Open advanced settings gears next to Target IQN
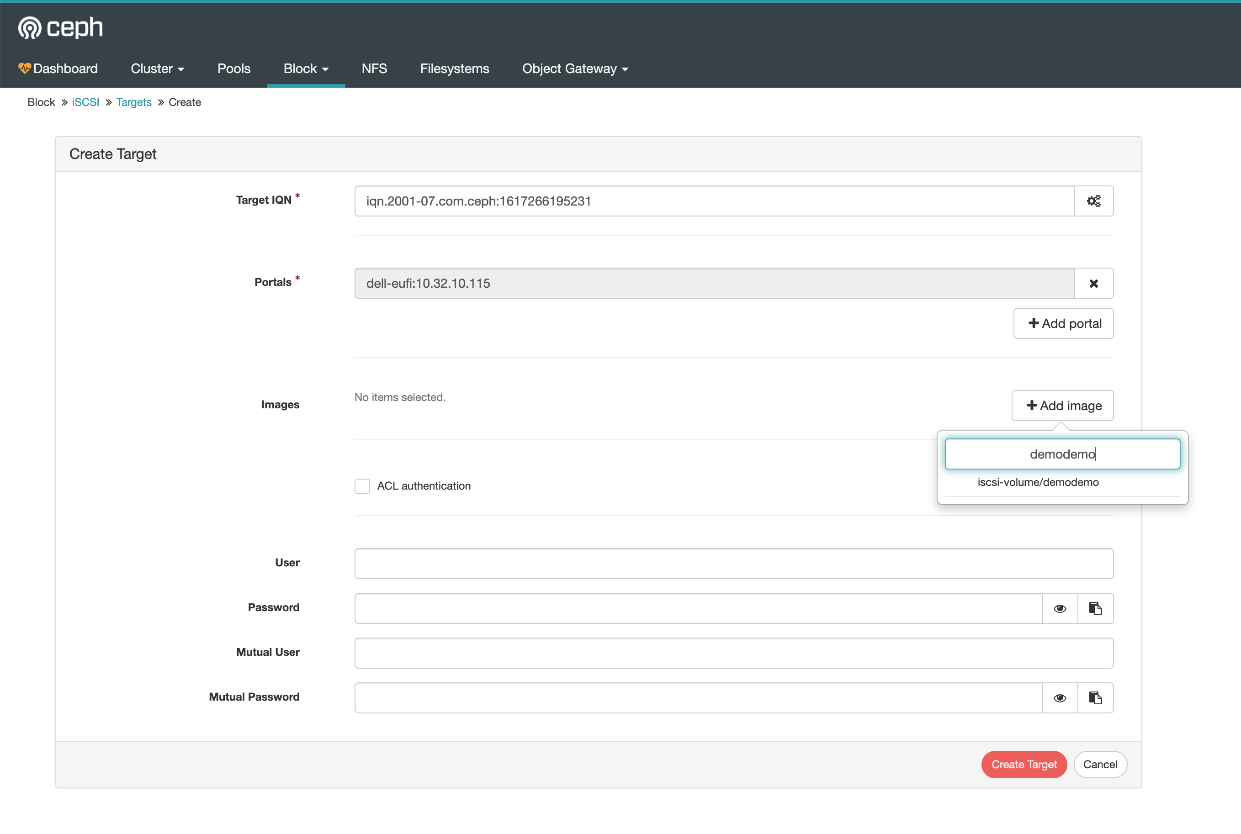The height and width of the screenshot is (834, 1241). (1093, 201)
